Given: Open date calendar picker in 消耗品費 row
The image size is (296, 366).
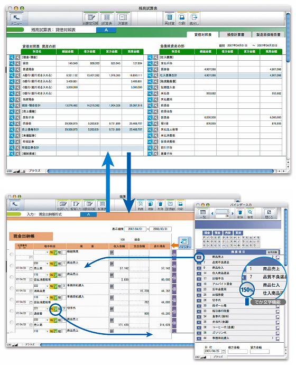Looking at the screenshot, I should point(31,291).
